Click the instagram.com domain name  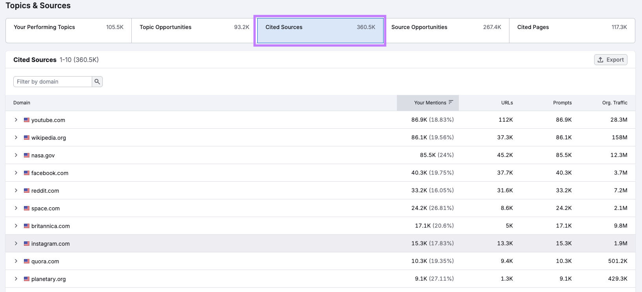point(51,244)
